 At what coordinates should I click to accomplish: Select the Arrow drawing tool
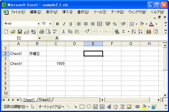pyautogui.click(x=75, y=107)
